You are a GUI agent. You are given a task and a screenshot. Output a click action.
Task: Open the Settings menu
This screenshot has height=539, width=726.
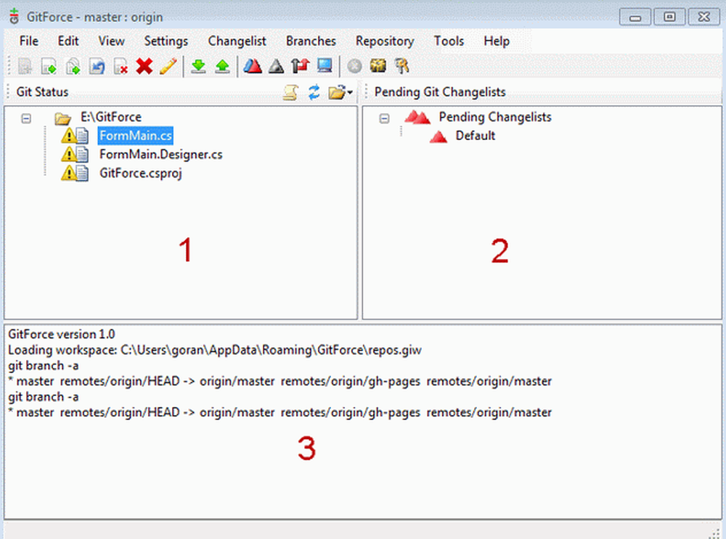(x=166, y=41)
